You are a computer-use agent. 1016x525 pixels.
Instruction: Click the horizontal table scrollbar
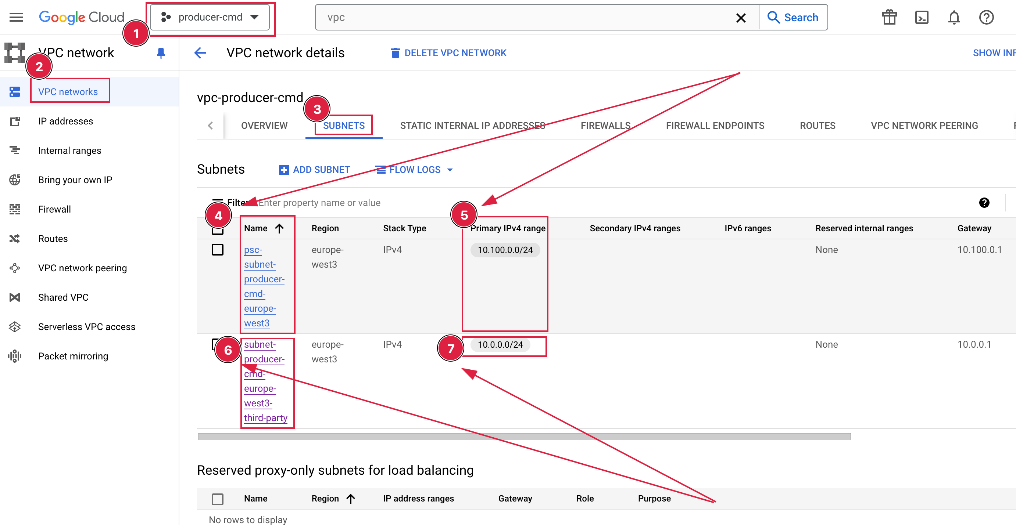tap(524, 437)
